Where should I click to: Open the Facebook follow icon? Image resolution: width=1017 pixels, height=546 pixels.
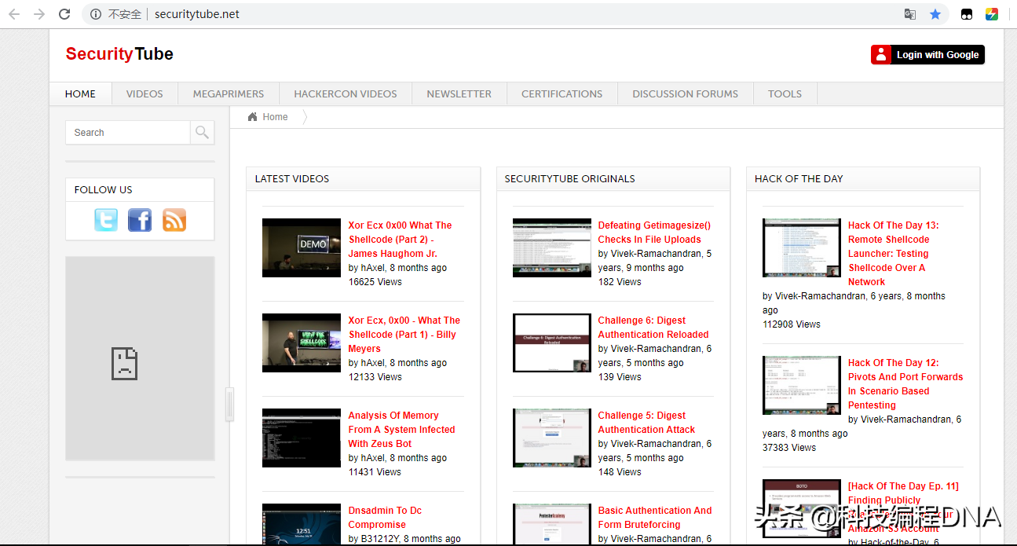(140, 220)
